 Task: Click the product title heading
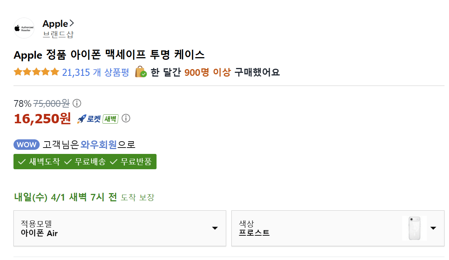109,55
